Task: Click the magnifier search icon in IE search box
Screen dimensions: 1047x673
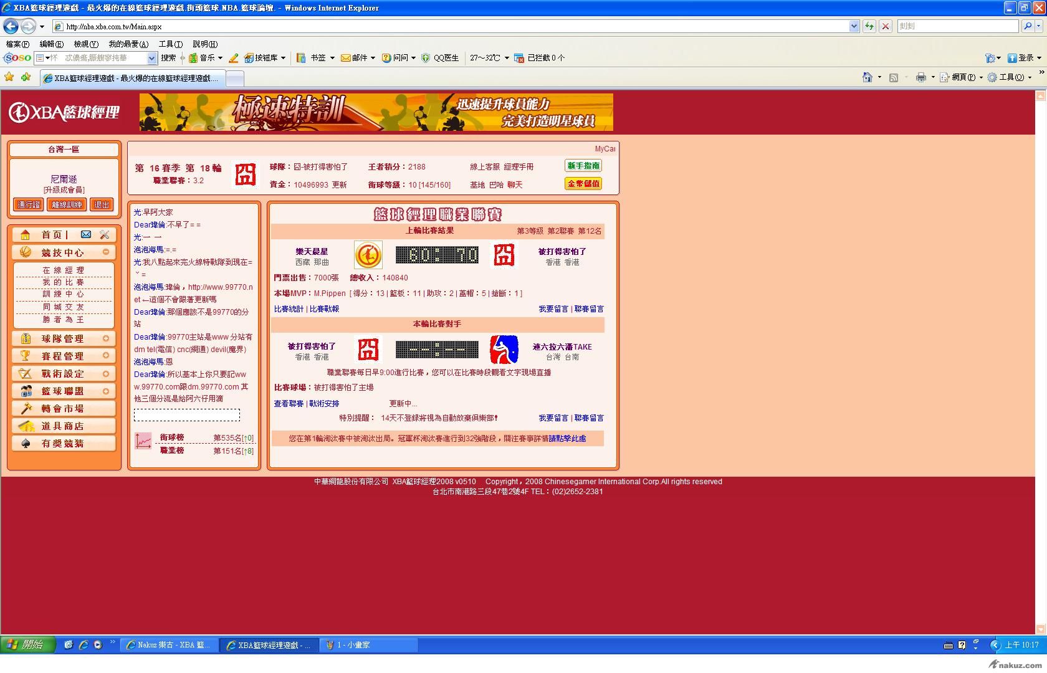Action: [1028, 26]
